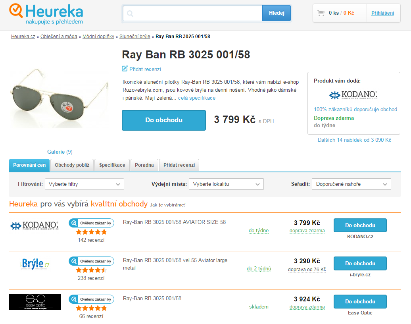411x324 pixels.
Task: Click Do obchodu for Easy Optic
Action: [360, 301]
